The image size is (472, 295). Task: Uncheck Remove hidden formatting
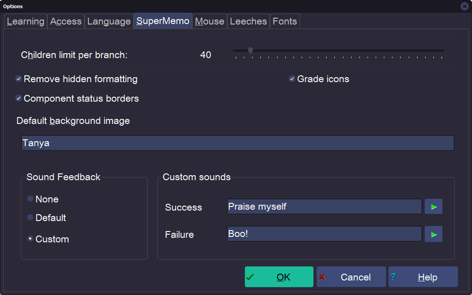tap(19, 79)
